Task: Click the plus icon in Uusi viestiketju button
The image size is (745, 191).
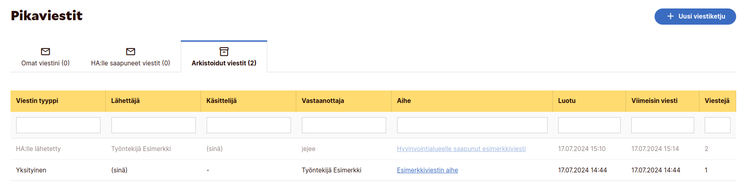Action: click(670, 16)
